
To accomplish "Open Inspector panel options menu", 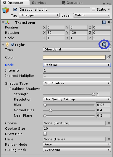I will pos(109,4).
